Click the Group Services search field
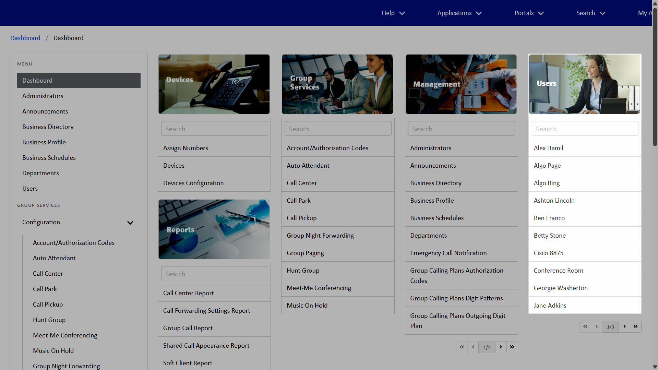658x370 pixels. 338,129
